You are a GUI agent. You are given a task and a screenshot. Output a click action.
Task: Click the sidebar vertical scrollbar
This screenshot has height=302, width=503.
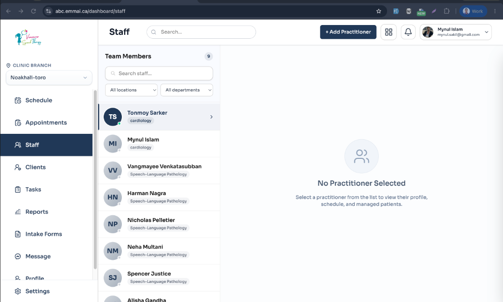(x=95, y=179)
